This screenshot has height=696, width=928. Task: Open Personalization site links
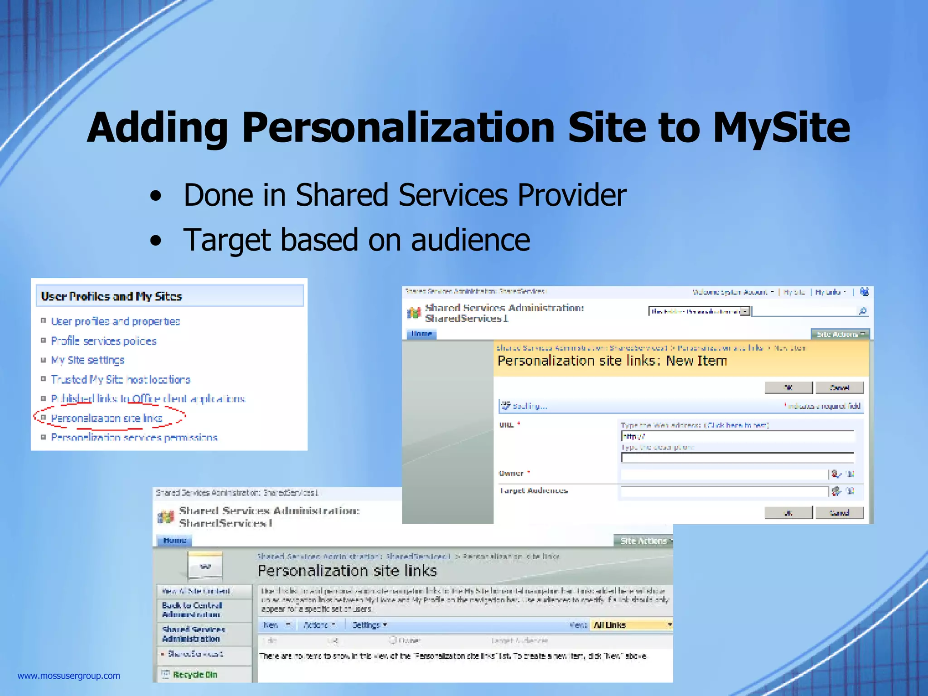106,418
